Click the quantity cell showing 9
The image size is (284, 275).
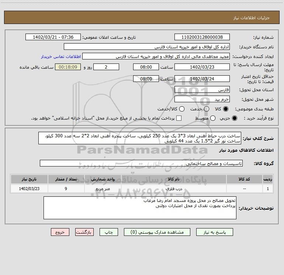[x=66, y=189]
